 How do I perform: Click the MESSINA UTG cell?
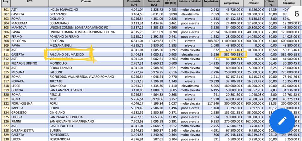click(30, 72)
